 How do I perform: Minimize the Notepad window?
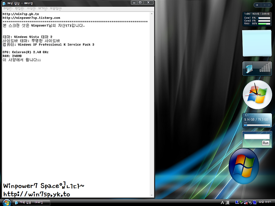[134, 2]
